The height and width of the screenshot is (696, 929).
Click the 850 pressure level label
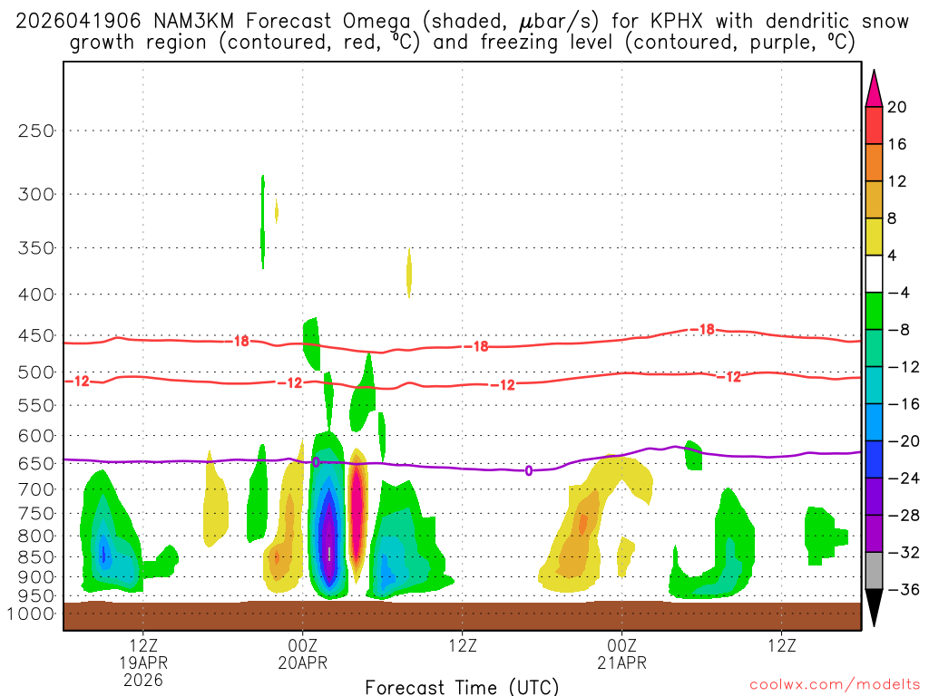pos(36,557)
